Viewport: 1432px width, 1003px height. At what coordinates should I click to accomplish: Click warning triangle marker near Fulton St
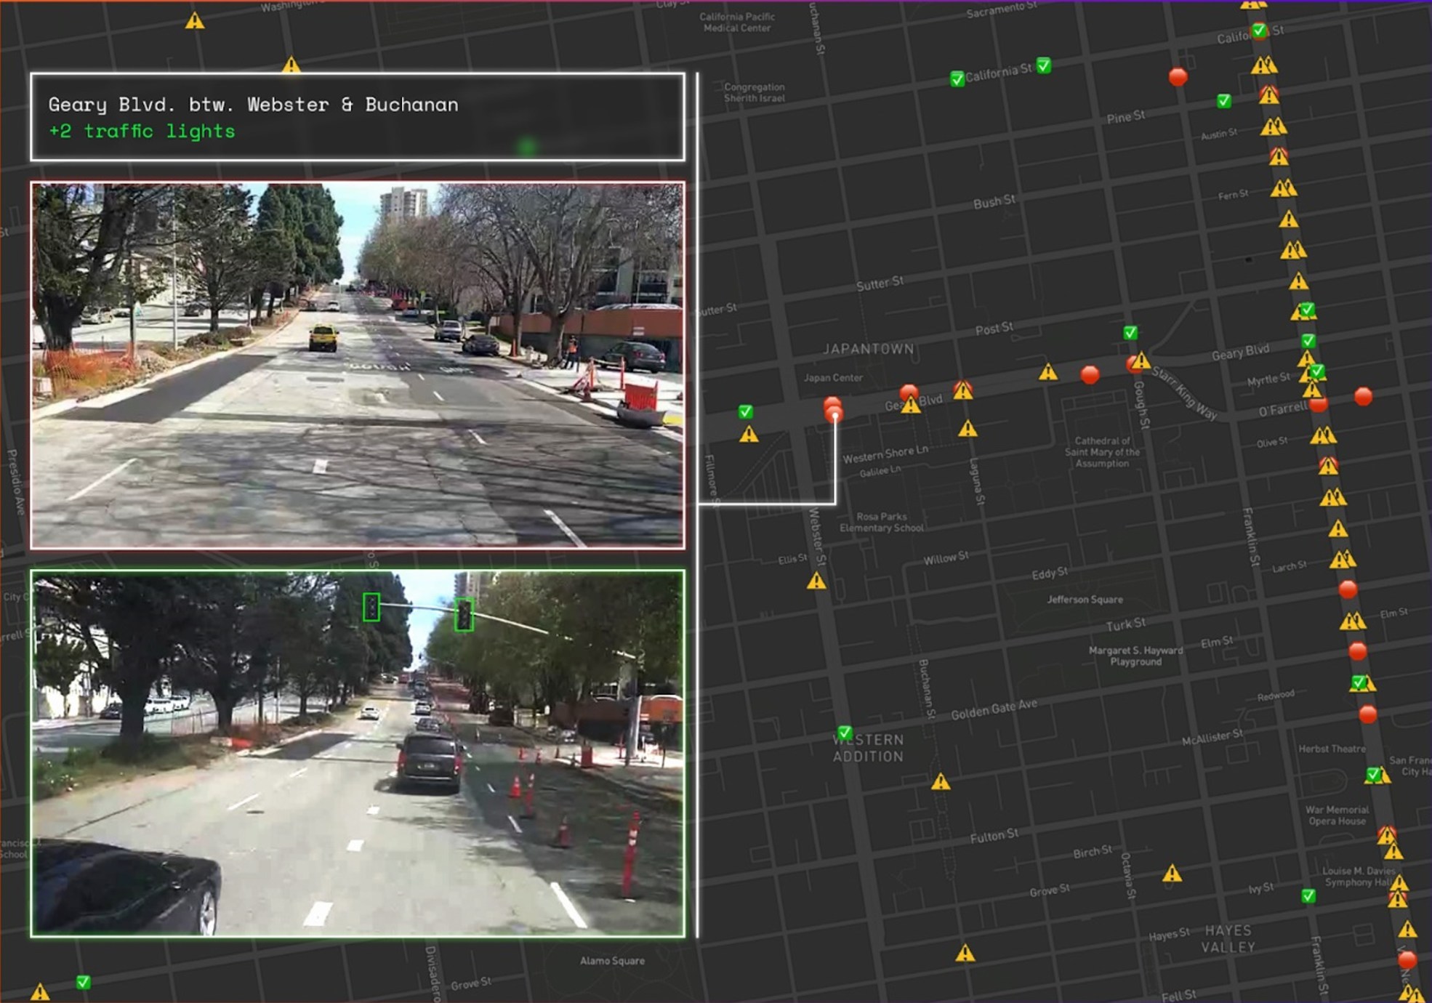(x=941, y=782)
